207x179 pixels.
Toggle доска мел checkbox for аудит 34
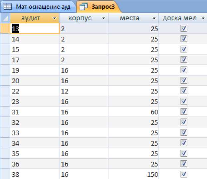click(184, 143)
